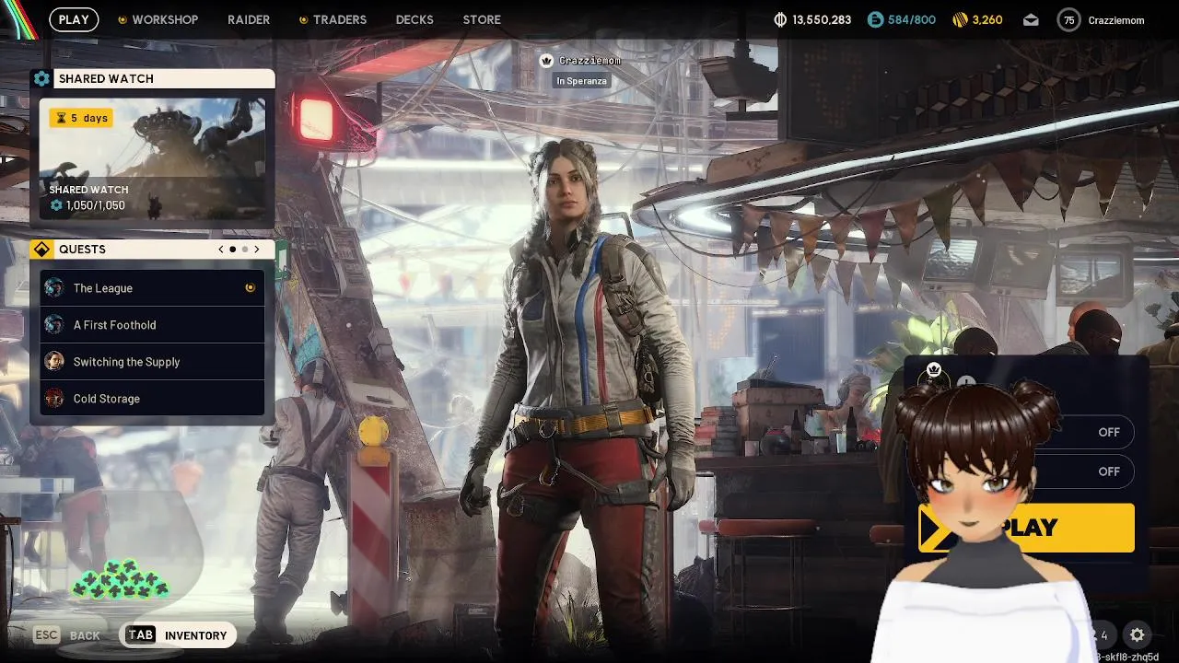
Task: Open the Switching the Supply quest
Action: pyautogui.click(x=152, y=362)
